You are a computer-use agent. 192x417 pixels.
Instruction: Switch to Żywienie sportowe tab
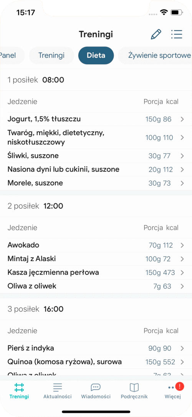[155, 55]
